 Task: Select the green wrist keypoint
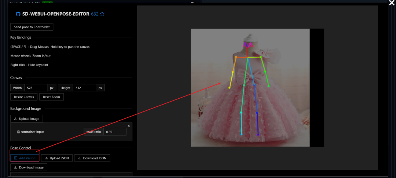[268, 86]
